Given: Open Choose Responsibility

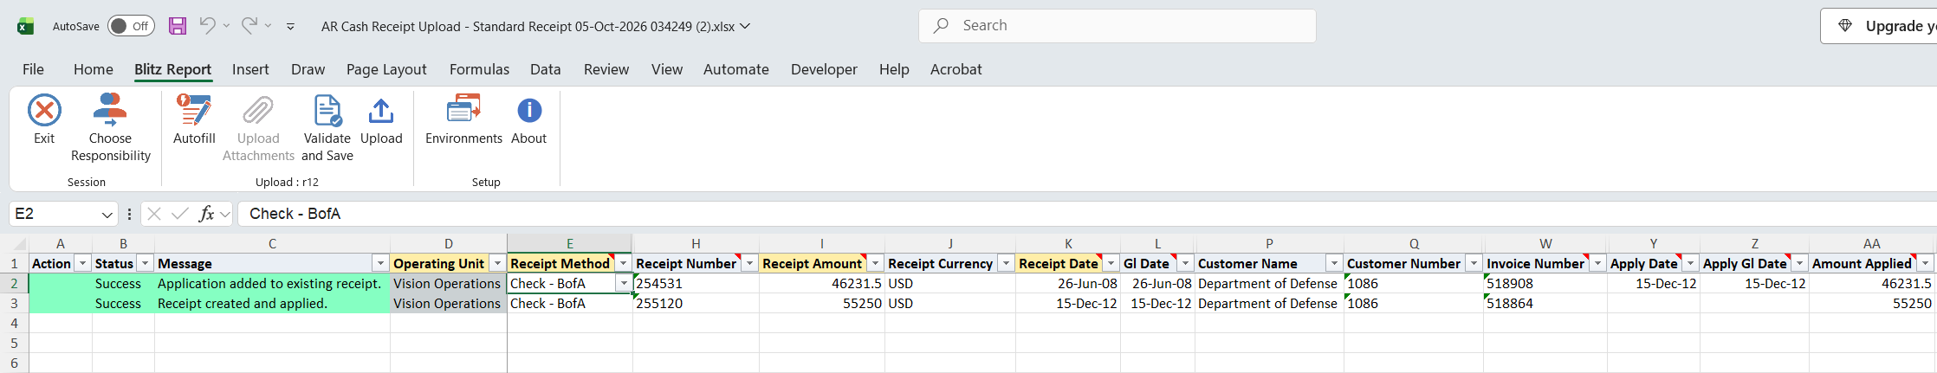Looking at the screenshot, I should [x=110, y=128].
